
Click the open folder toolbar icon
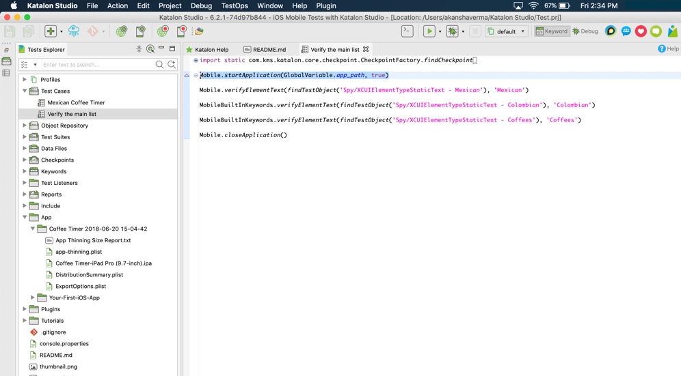199,31
